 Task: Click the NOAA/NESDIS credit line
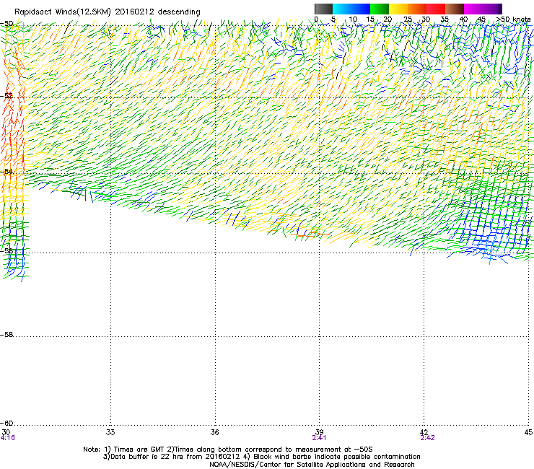(312, 465)
